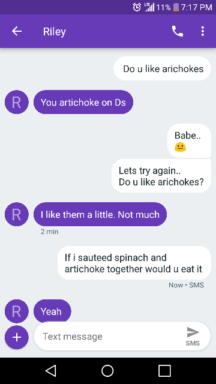The height and width of the screenshot is (384, 216).
Task: Tap the "Lets try again.." message bubble
Action: pos(161,176)
